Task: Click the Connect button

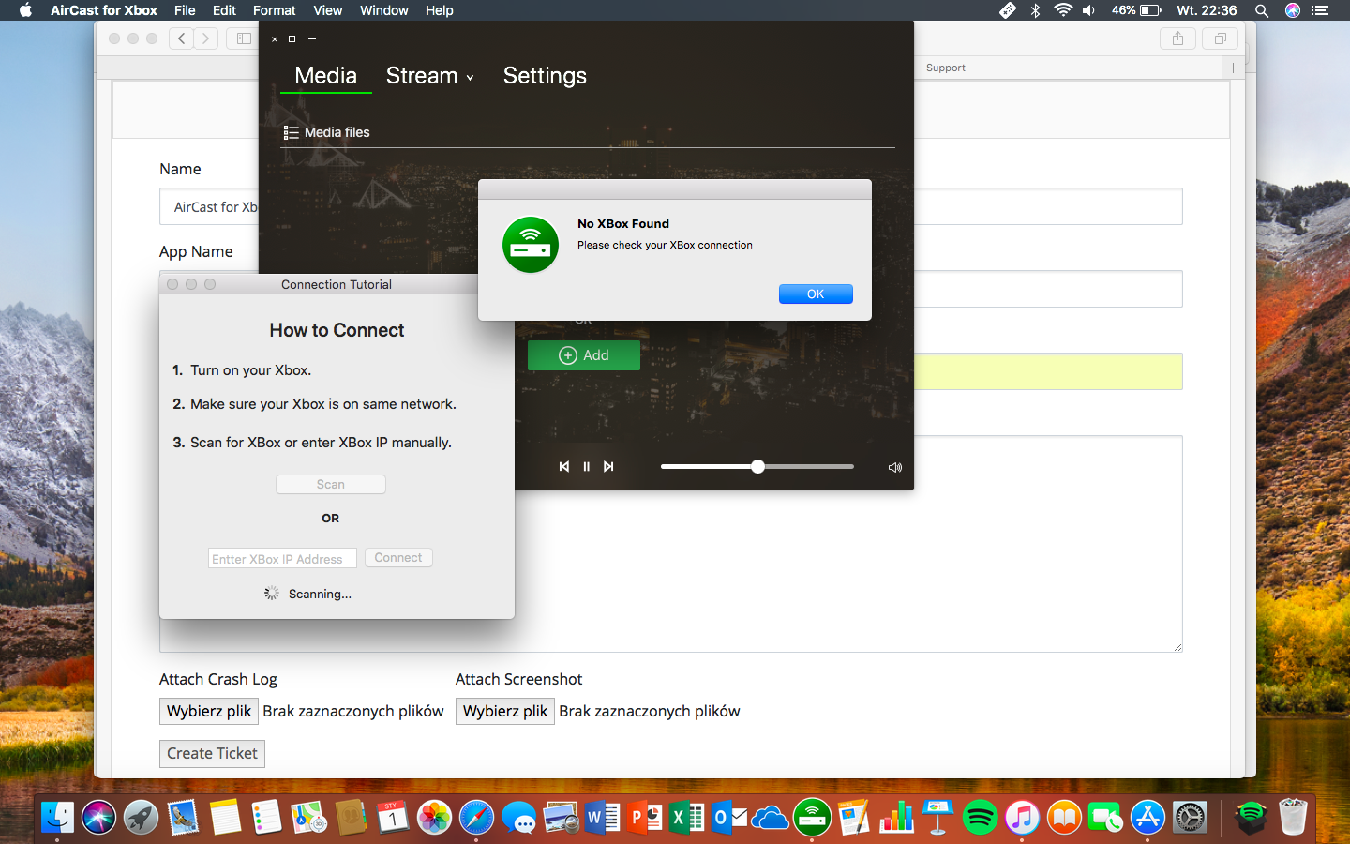Action: [x=398, y=558]
